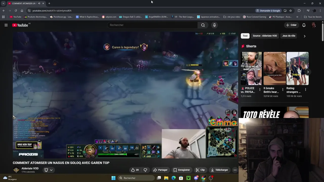Select the Source : Alderiate VOD chip
This screenshot has width=324, height=182.
pyautogui.click(x=265, y=36)
